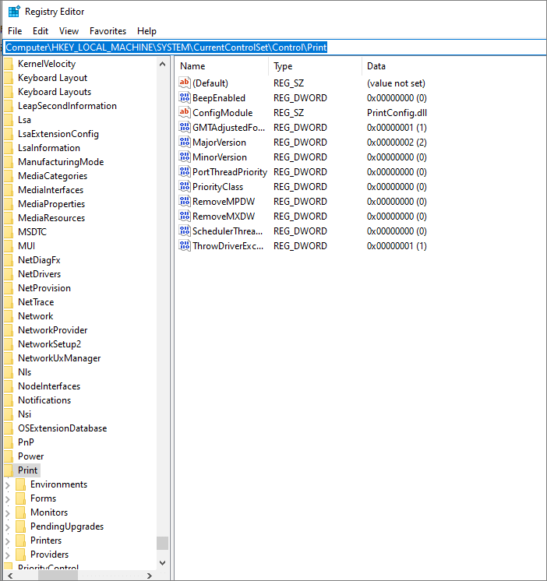Viewport: 547px width, 581px height.
Task: Click the RemoveMXDW DWORD icon
Action: click(184, 216)
